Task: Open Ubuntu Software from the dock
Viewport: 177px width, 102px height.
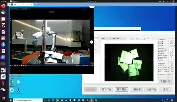Action: (3, 38)
